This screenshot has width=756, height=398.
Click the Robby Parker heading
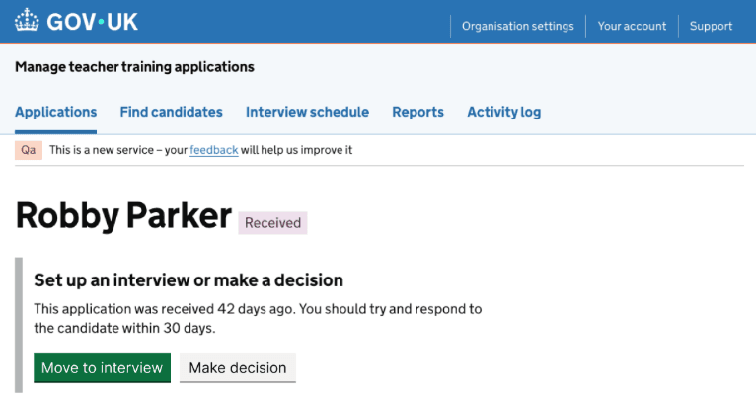(x=124, y=215)
